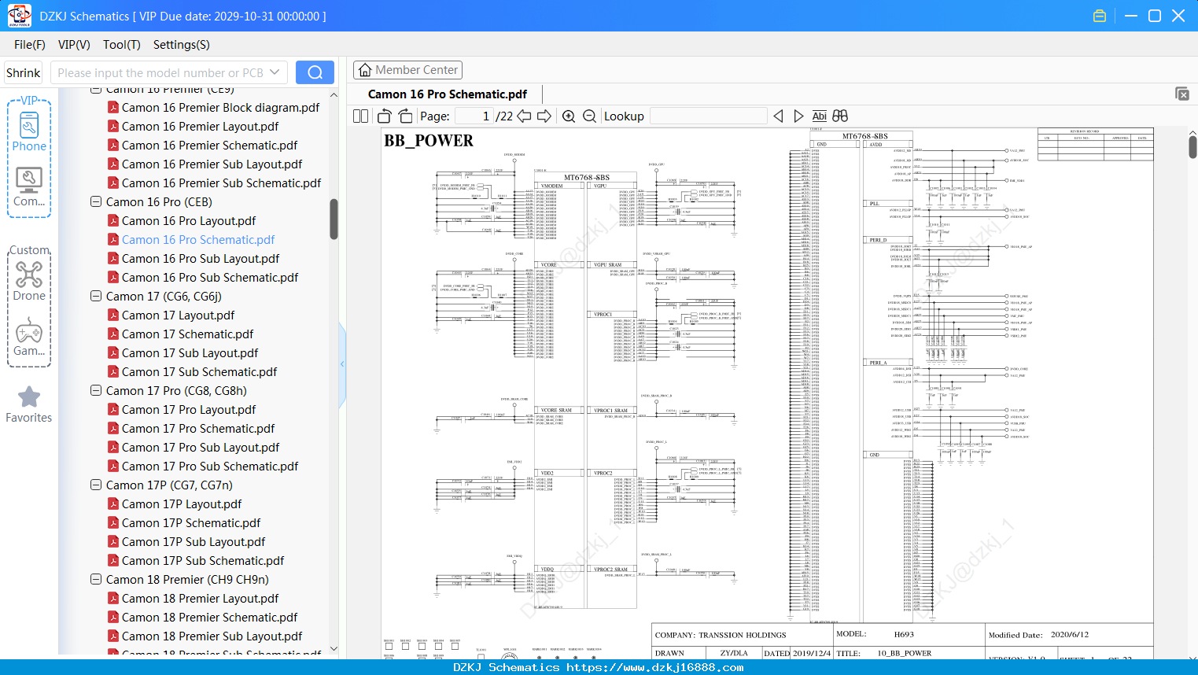Collapse the Camon 18 Premier (CH9 CH9n) folder

coord(96,580)
